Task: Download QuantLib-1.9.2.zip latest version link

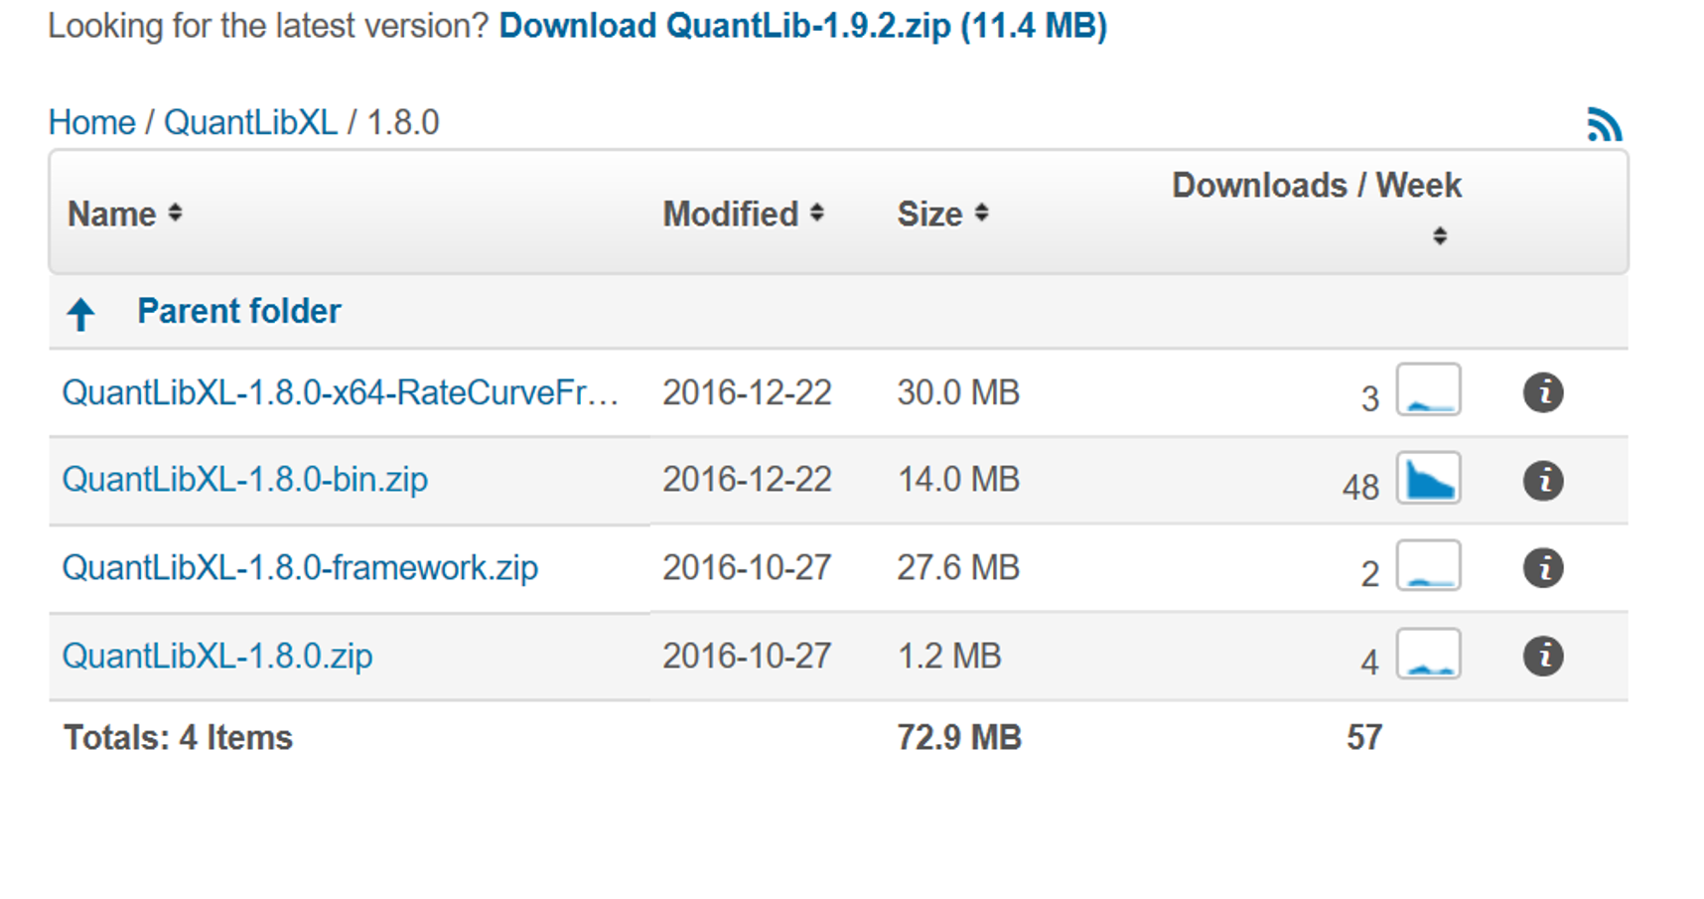Action: pyautogui.click(x=802, y=25)
